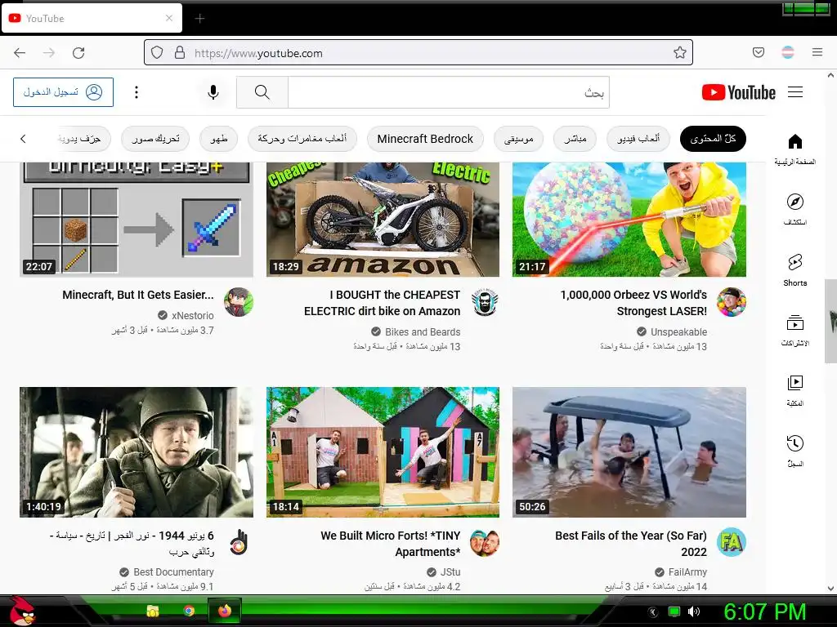The image size is (837, 627).
Task: Select the 'موسيقى' music chip
Action: pyautogui.click(x=519, y=139)
